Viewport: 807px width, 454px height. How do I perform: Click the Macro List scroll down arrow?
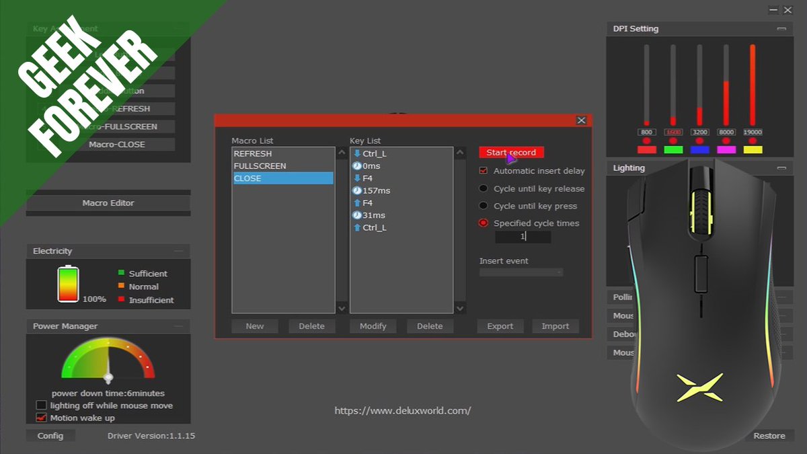click(342, 308)
